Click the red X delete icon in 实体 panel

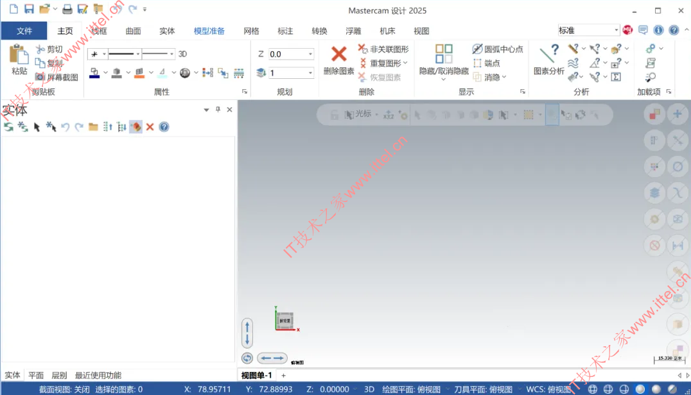point(150,127)
